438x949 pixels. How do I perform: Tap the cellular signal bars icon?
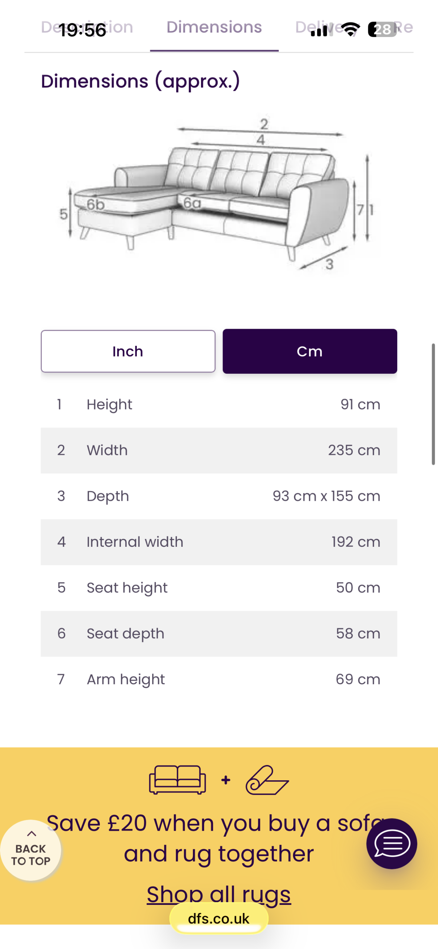pyautogui.click(x=319, y=30)
